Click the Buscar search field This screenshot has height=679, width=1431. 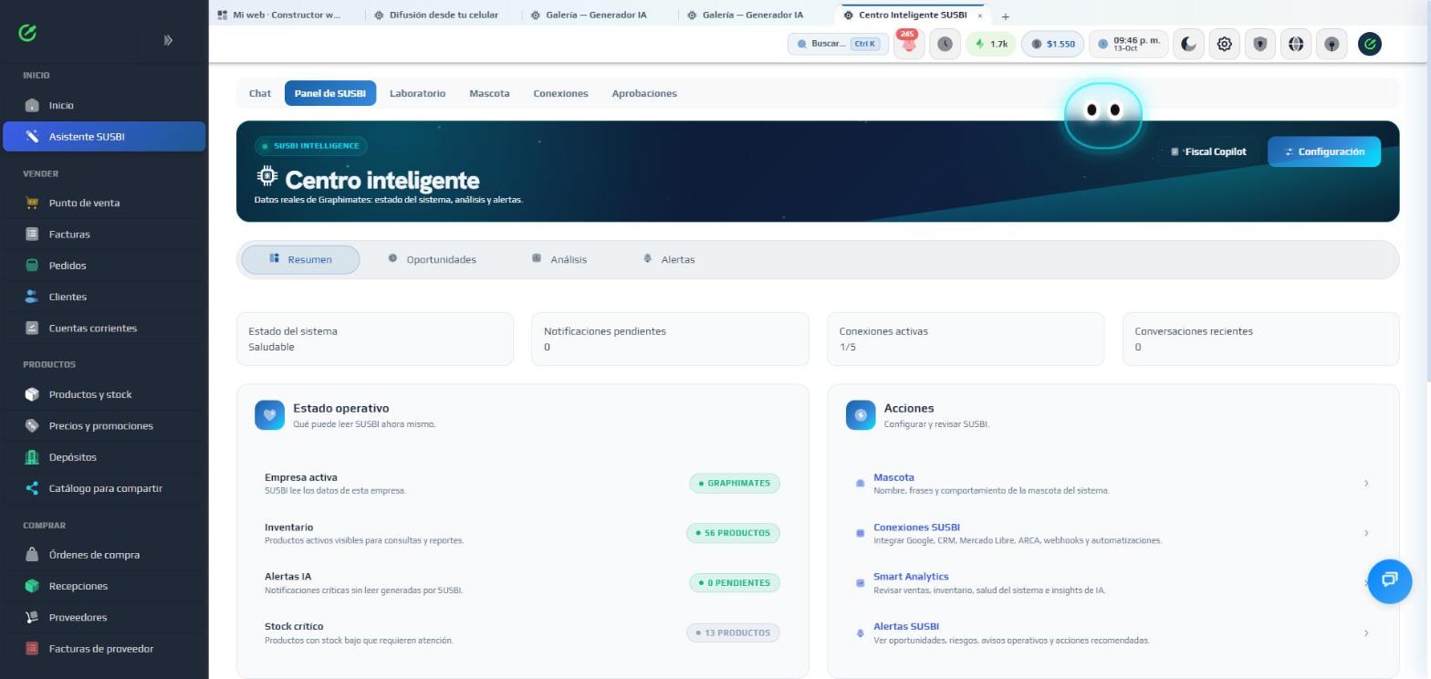(x=838, y=44)
